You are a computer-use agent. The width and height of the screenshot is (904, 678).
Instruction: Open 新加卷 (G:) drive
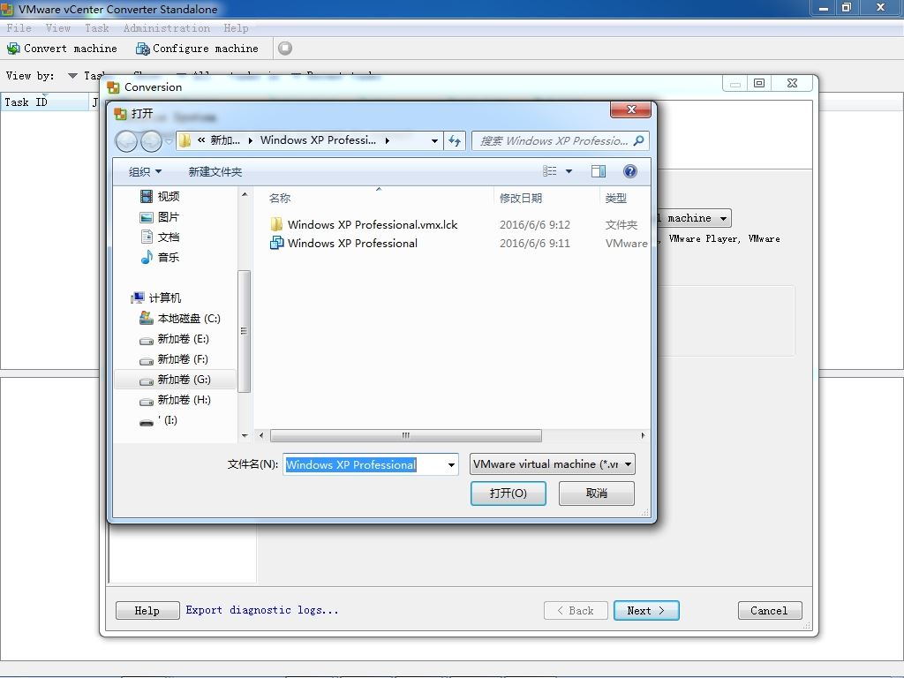[176, 380]
